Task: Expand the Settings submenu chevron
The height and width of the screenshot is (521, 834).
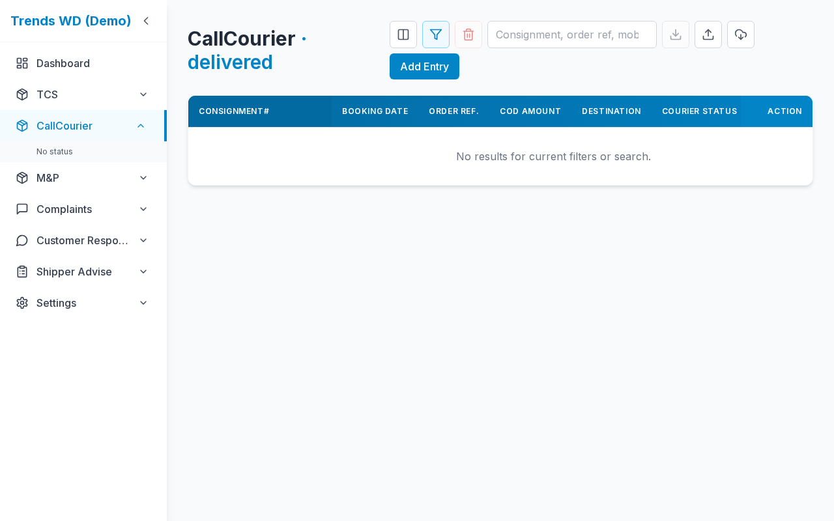Action: 143,303
